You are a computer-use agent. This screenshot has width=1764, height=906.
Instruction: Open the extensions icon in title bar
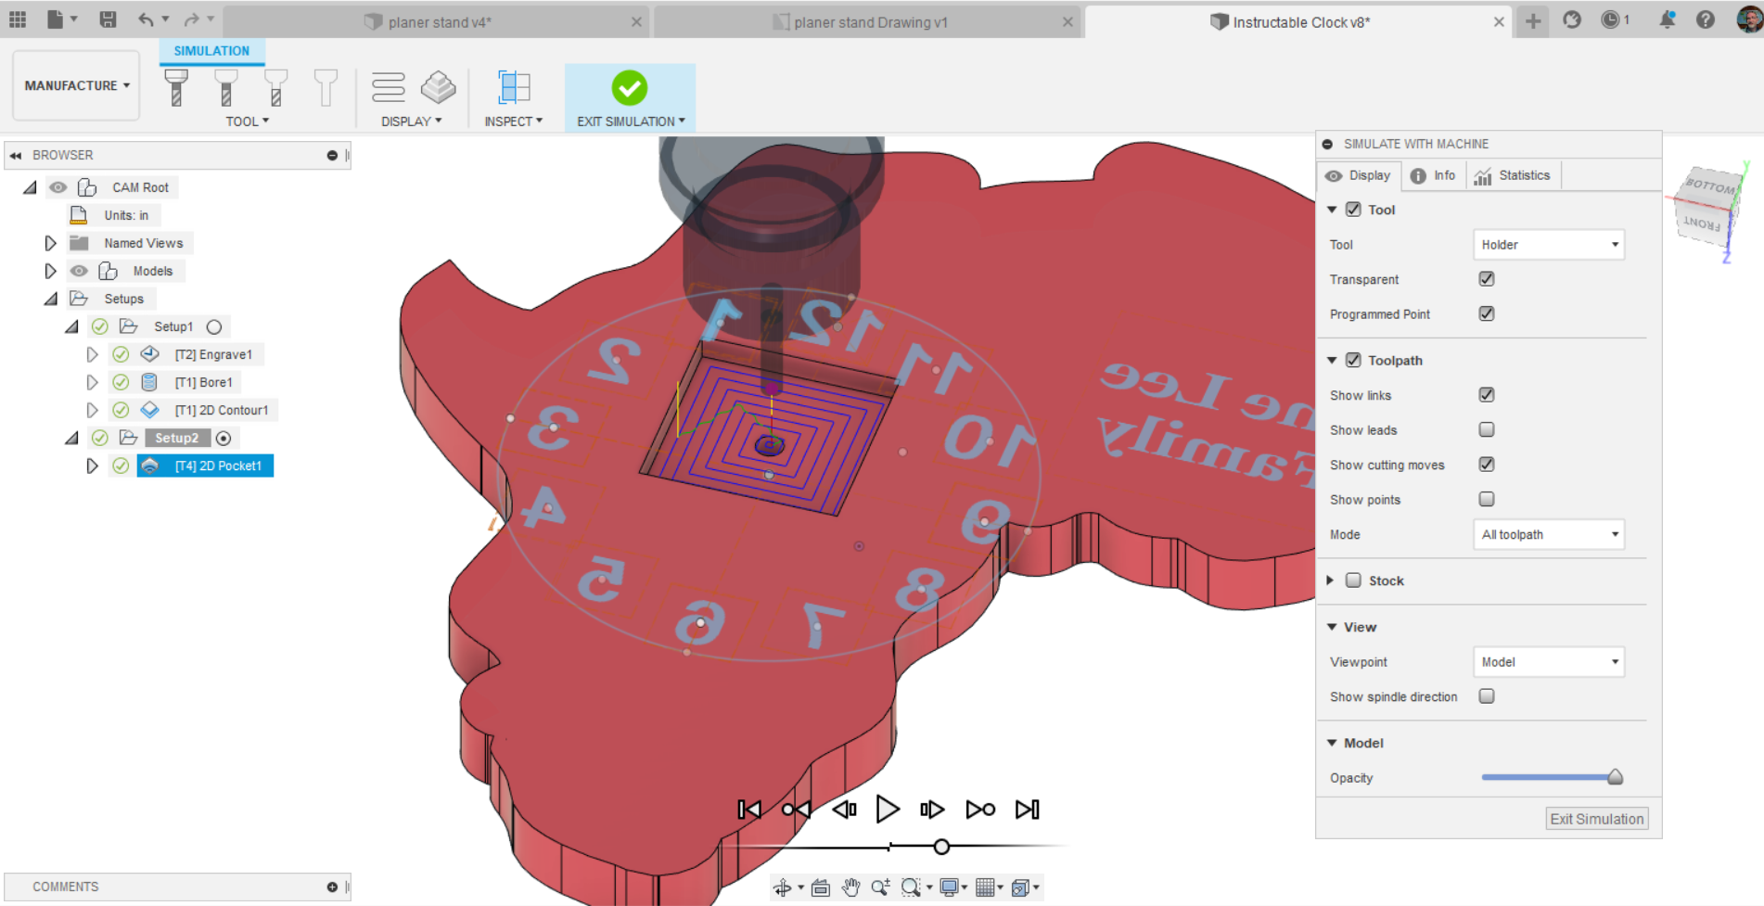point(1572,19)
